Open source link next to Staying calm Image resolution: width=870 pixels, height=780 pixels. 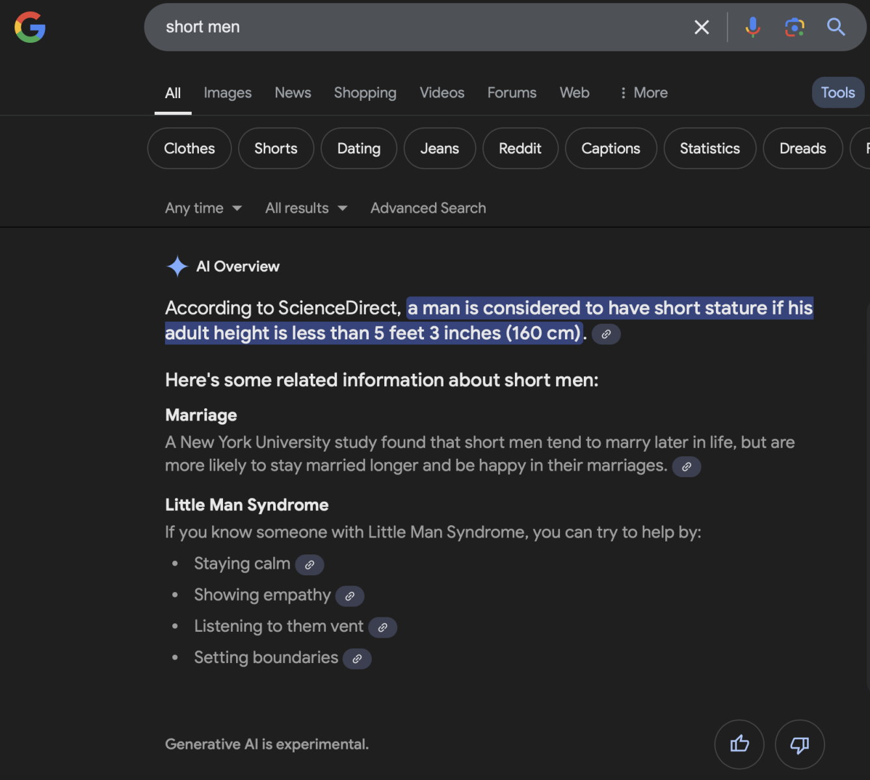(x=310, y=565)
